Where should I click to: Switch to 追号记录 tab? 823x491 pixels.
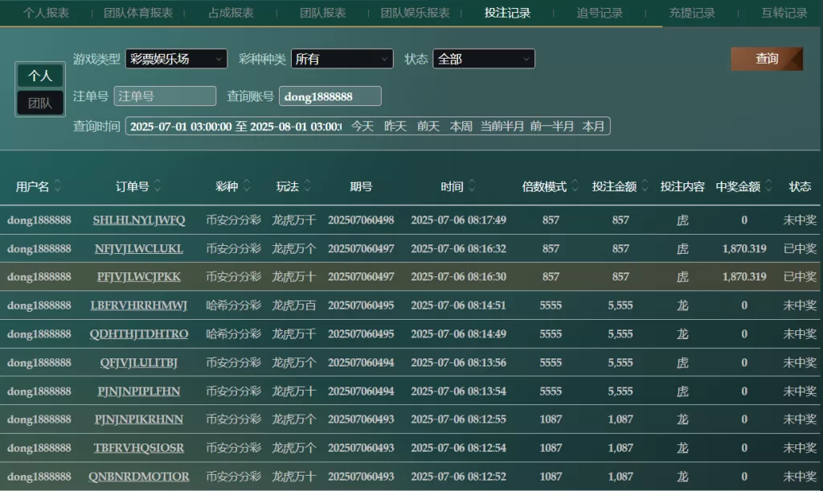tap(600, 13)
